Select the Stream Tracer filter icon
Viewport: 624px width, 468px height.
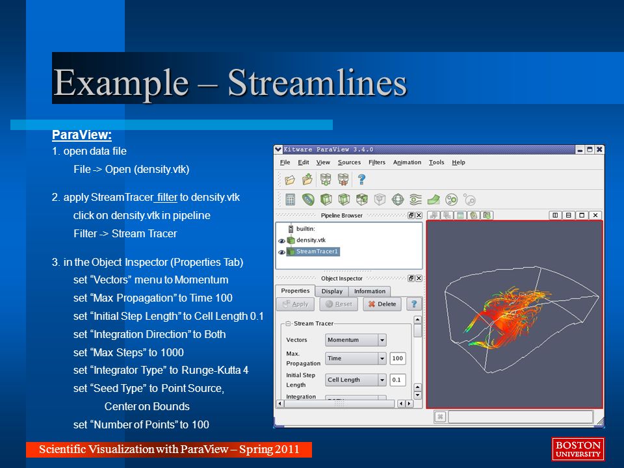pos(415,200)
